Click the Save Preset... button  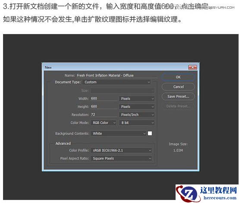178,97
